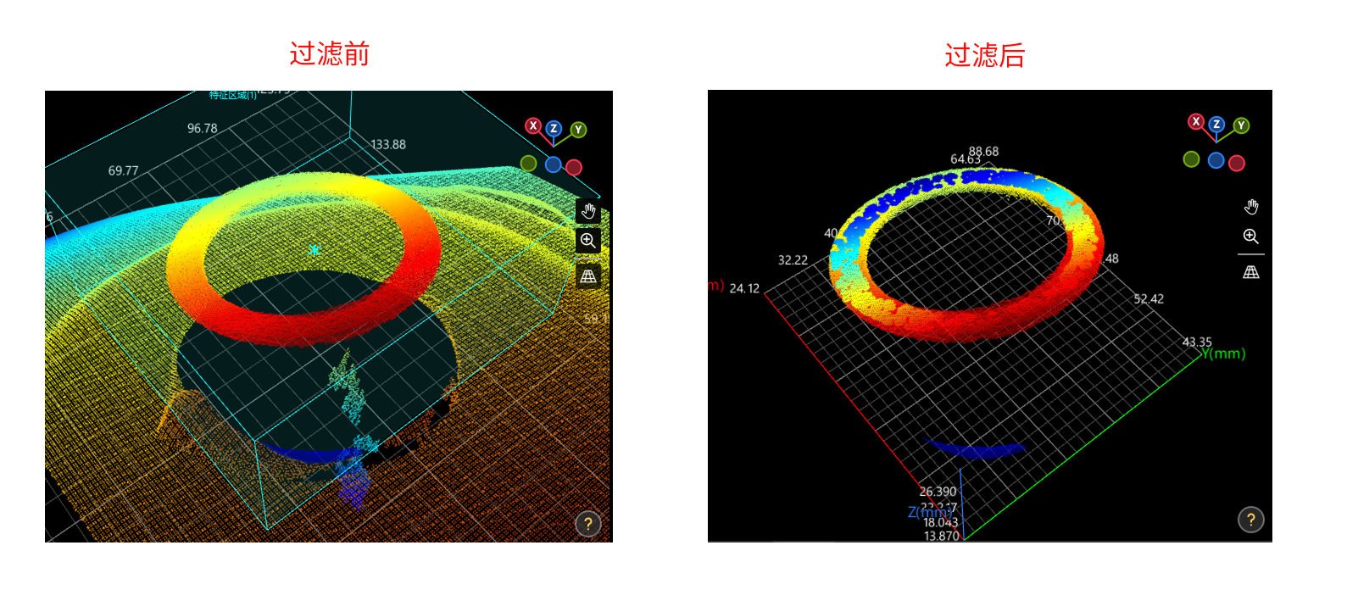Open the help question mark in 过滤后 view
Image resolution: width=1358 pixels, height=601 pixels.
[x=1251, y=520]
